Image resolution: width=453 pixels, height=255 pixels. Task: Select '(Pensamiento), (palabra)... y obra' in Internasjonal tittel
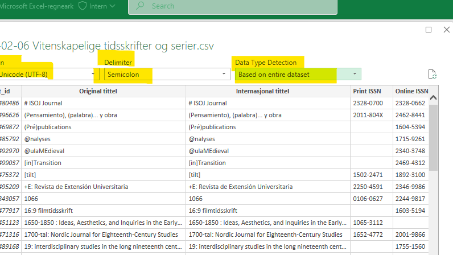click(x=235, y=115)
